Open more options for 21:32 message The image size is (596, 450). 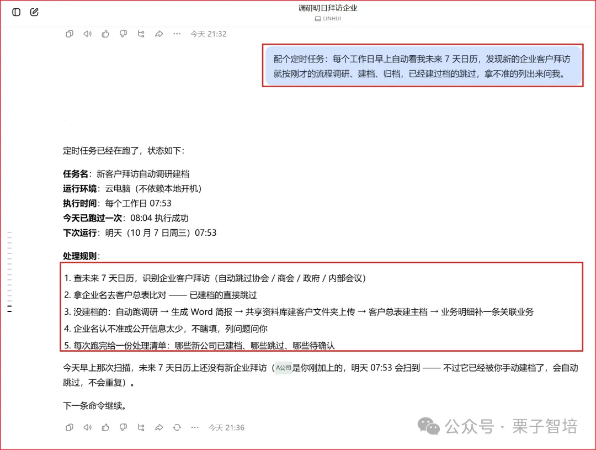point(177,34)
